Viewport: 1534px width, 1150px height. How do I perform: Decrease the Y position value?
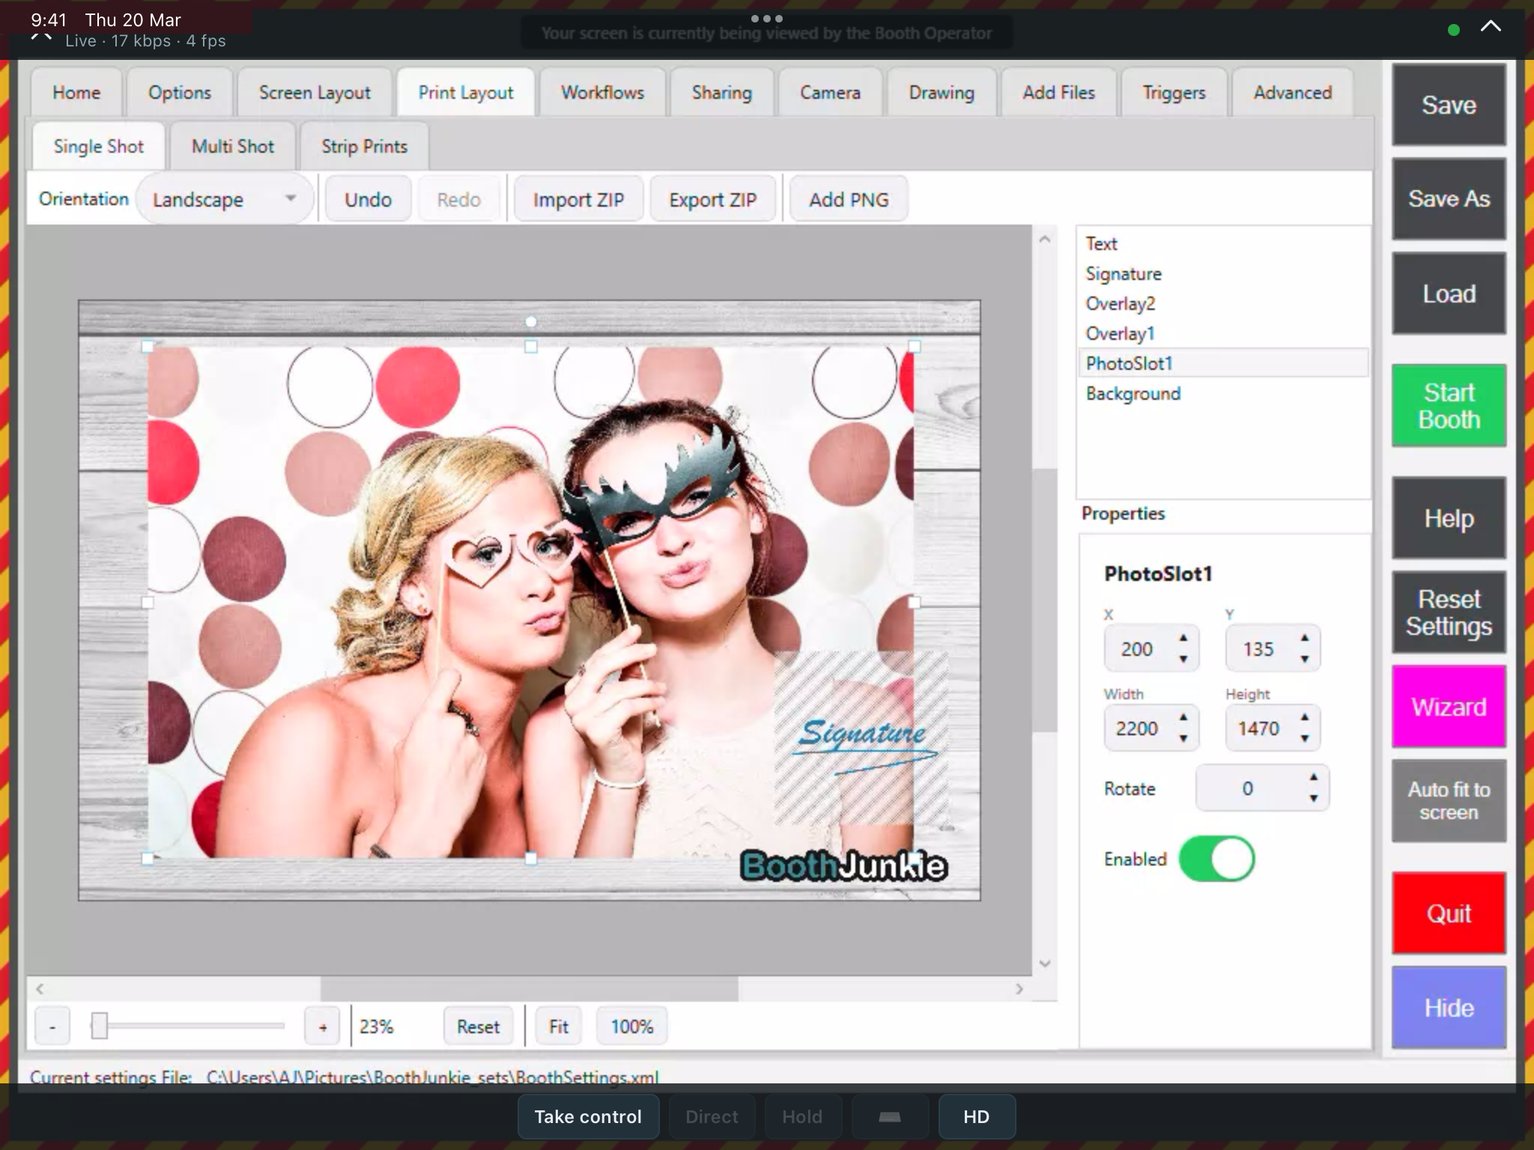tap(1305, 659)
